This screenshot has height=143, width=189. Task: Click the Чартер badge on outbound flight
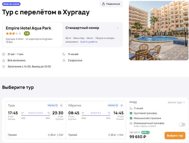[x=53, y=105]
